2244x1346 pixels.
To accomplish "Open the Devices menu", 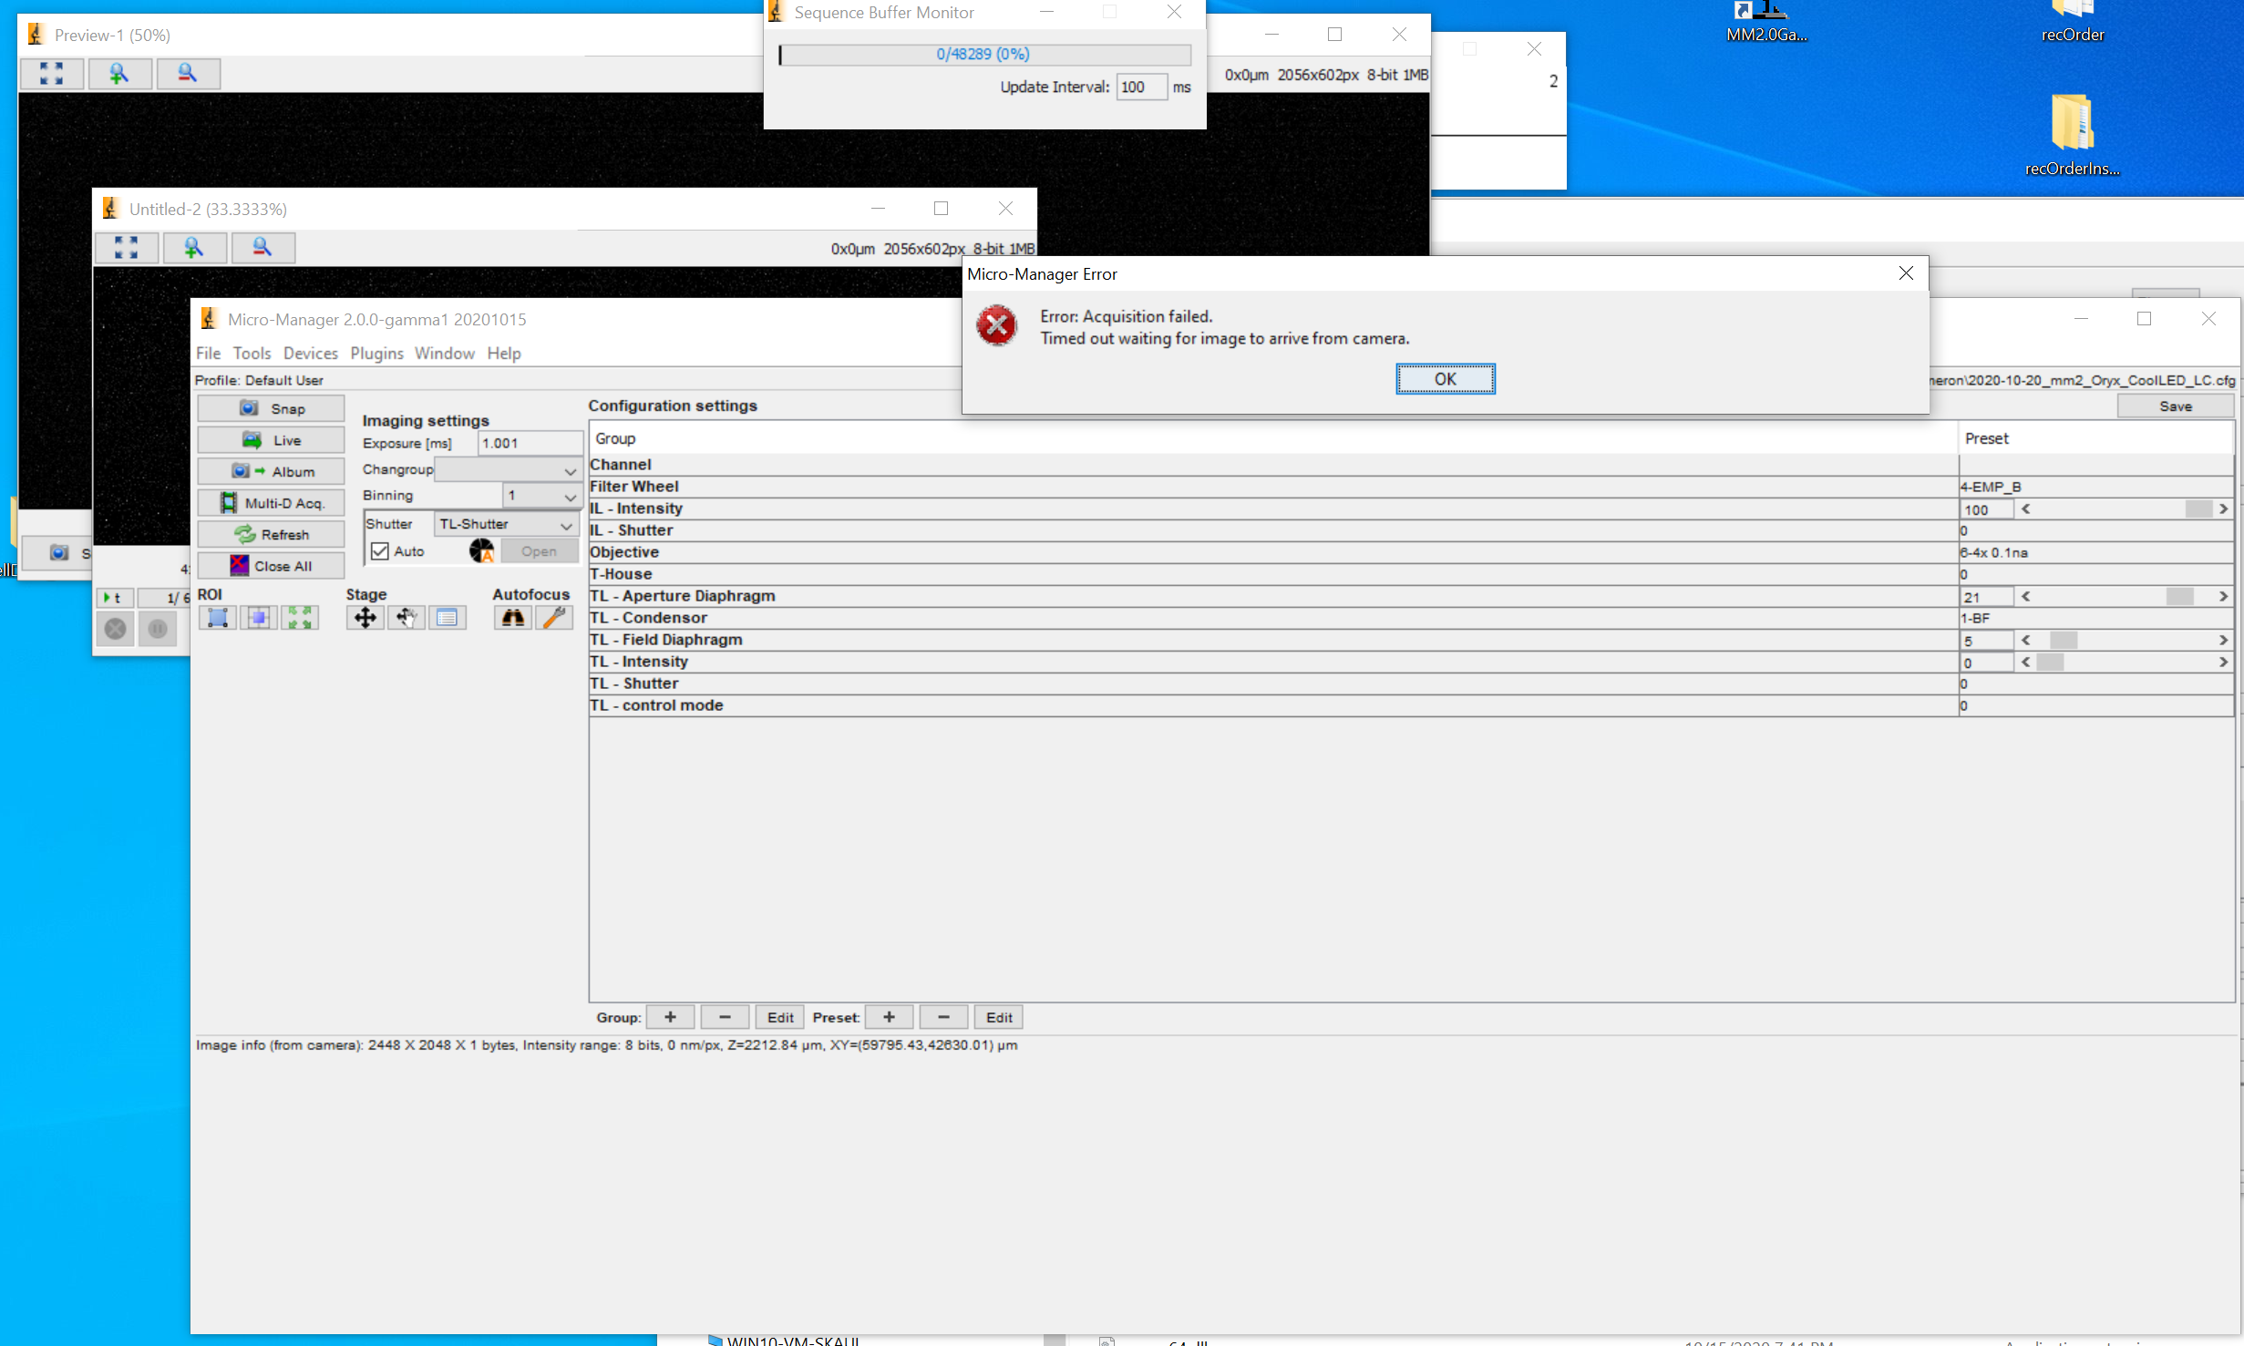I will click(310, 353).
